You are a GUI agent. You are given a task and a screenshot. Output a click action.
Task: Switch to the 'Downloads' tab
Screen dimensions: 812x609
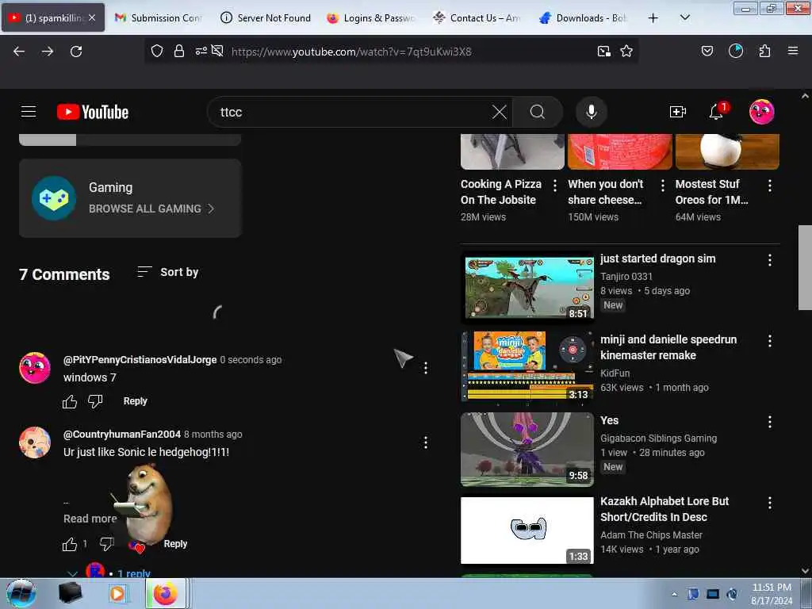(x=584, y=17)
